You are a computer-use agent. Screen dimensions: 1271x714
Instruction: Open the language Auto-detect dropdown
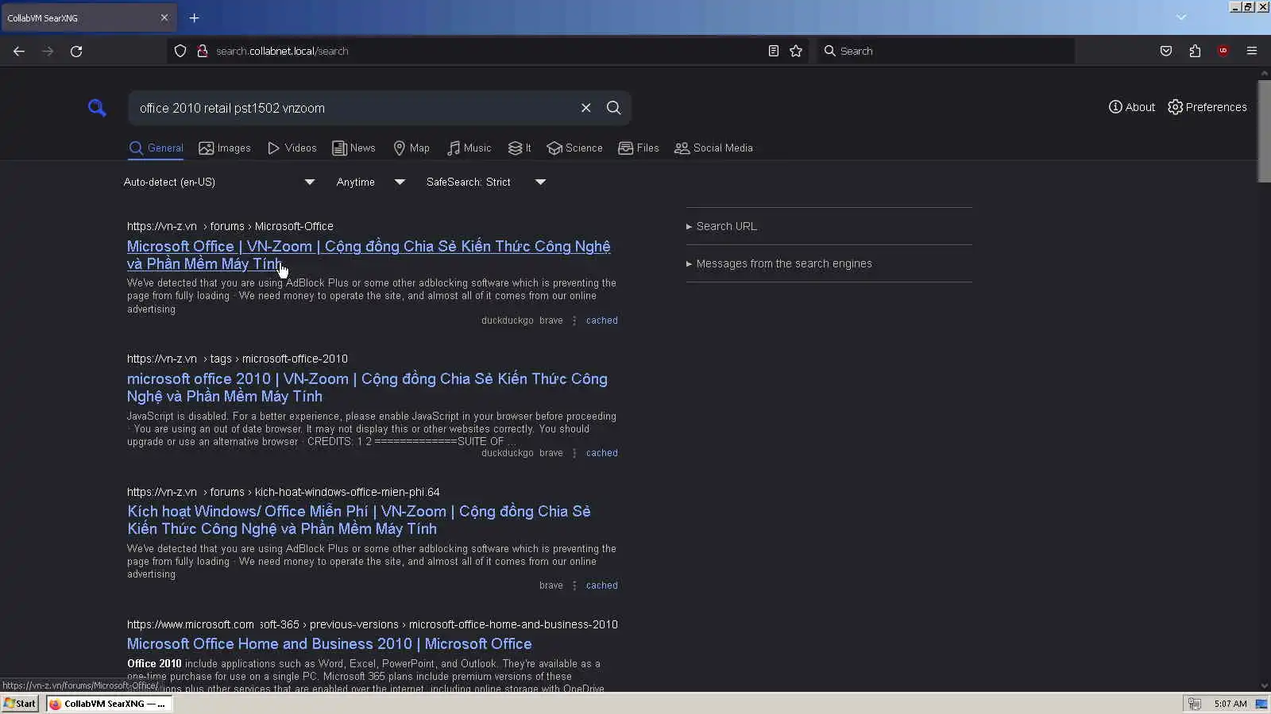coord(219,182)
